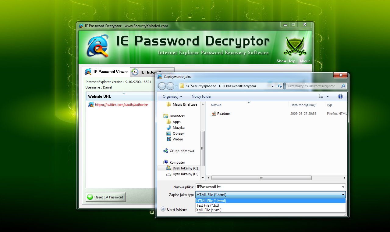This screenshot has height=232, width=390.
Task: Expand the view options dropdown arrow
Action: (328, 96)
